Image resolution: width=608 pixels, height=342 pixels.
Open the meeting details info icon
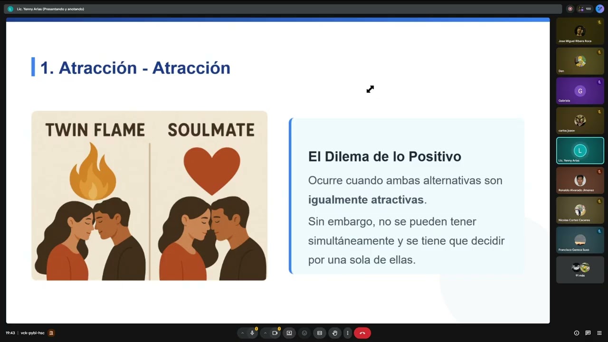tap(576, 333)
